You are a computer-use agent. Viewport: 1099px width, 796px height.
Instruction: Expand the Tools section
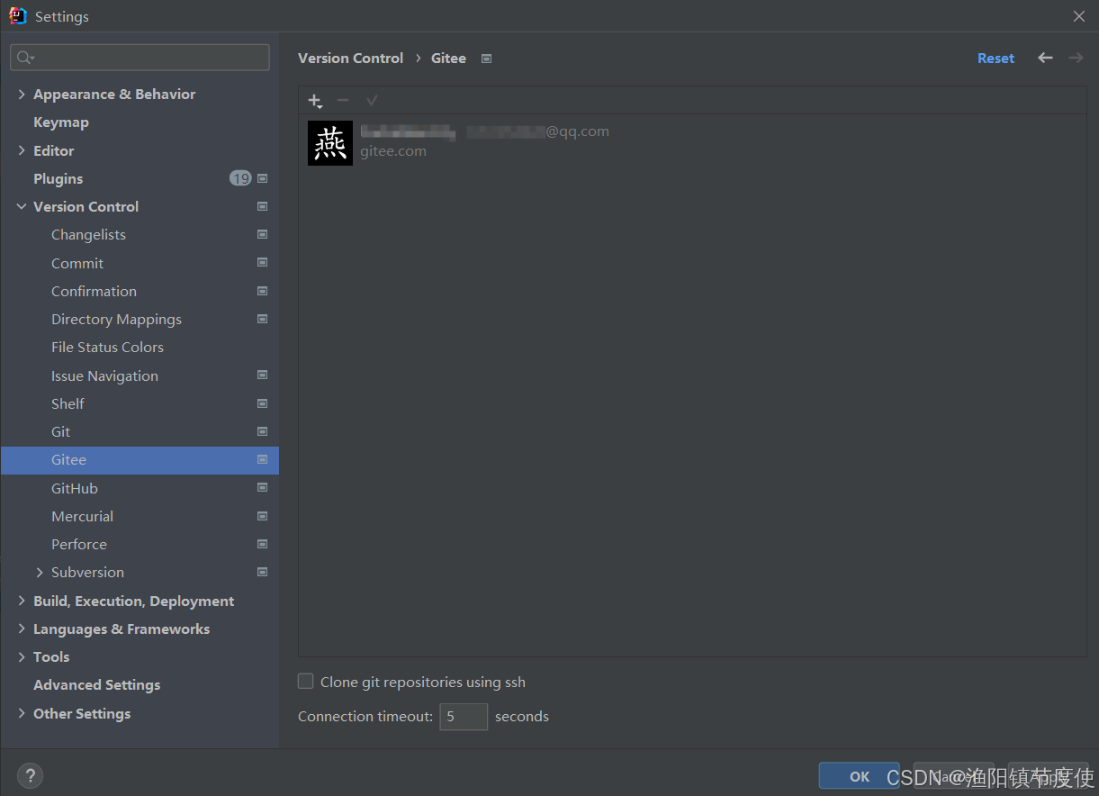tap(22, 656)
